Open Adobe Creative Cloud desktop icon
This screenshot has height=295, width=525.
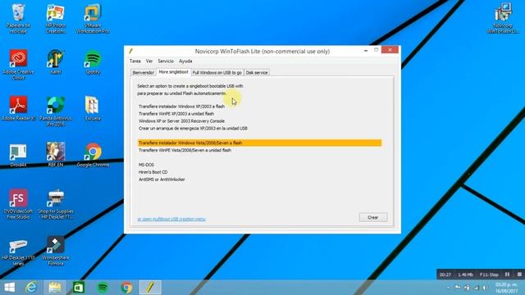click(18, 65)
